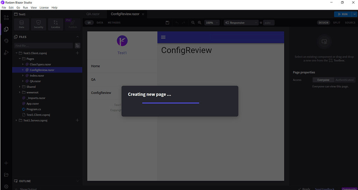The width and height of the screenshot is (358, 190).
Task: Open the Edit menu
Action: click(11, 8)
